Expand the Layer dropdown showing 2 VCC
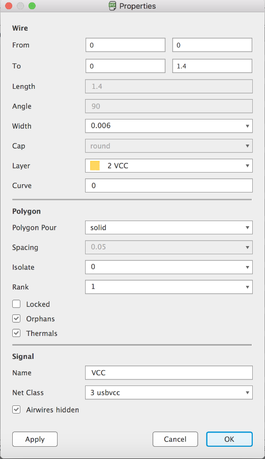The width and height of the screenshot is (265, 459). tap(169, 166)
